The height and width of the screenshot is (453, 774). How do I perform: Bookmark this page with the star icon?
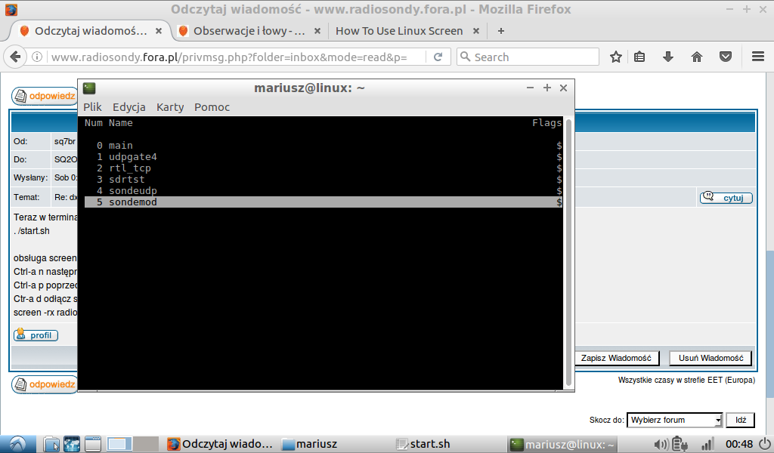(x=615, y=57)
